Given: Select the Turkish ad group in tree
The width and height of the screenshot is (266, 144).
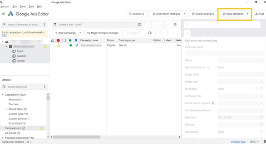Looking at the screenshot, I should (21, 61).
